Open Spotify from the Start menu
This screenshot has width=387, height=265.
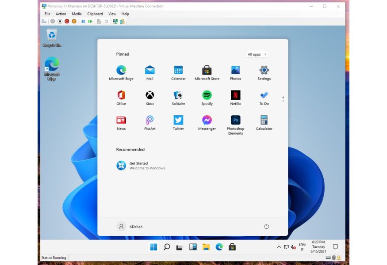[207, 98]
